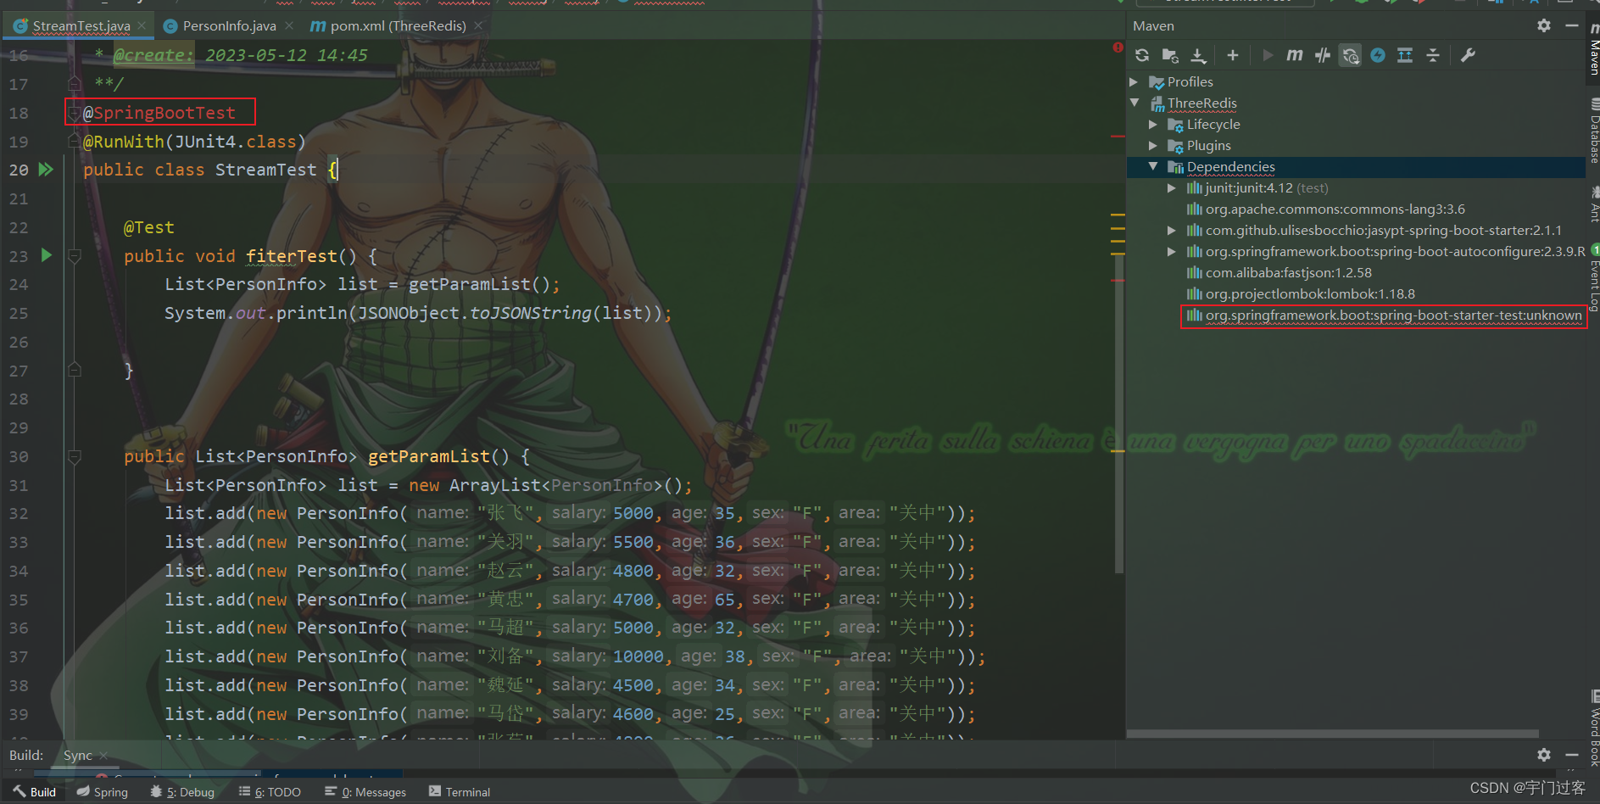Click the Reload All Maven Projects icon
The image size is (1600, 804).
pos(1142,55)
